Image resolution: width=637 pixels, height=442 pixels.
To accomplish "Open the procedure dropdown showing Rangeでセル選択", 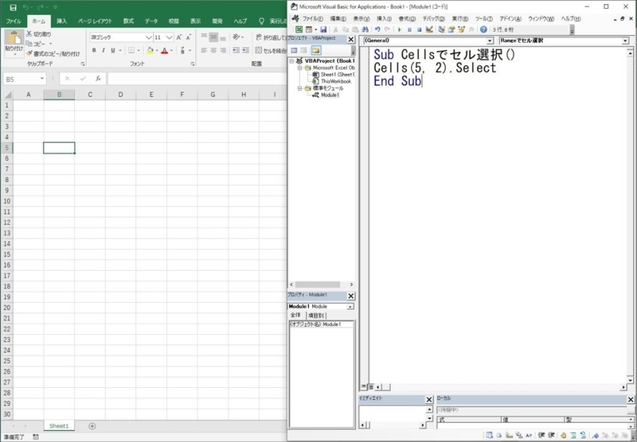I will pos(625,41).
